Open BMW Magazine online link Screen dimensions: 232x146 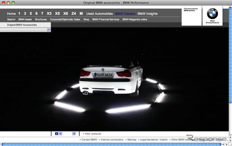(135, 19)
